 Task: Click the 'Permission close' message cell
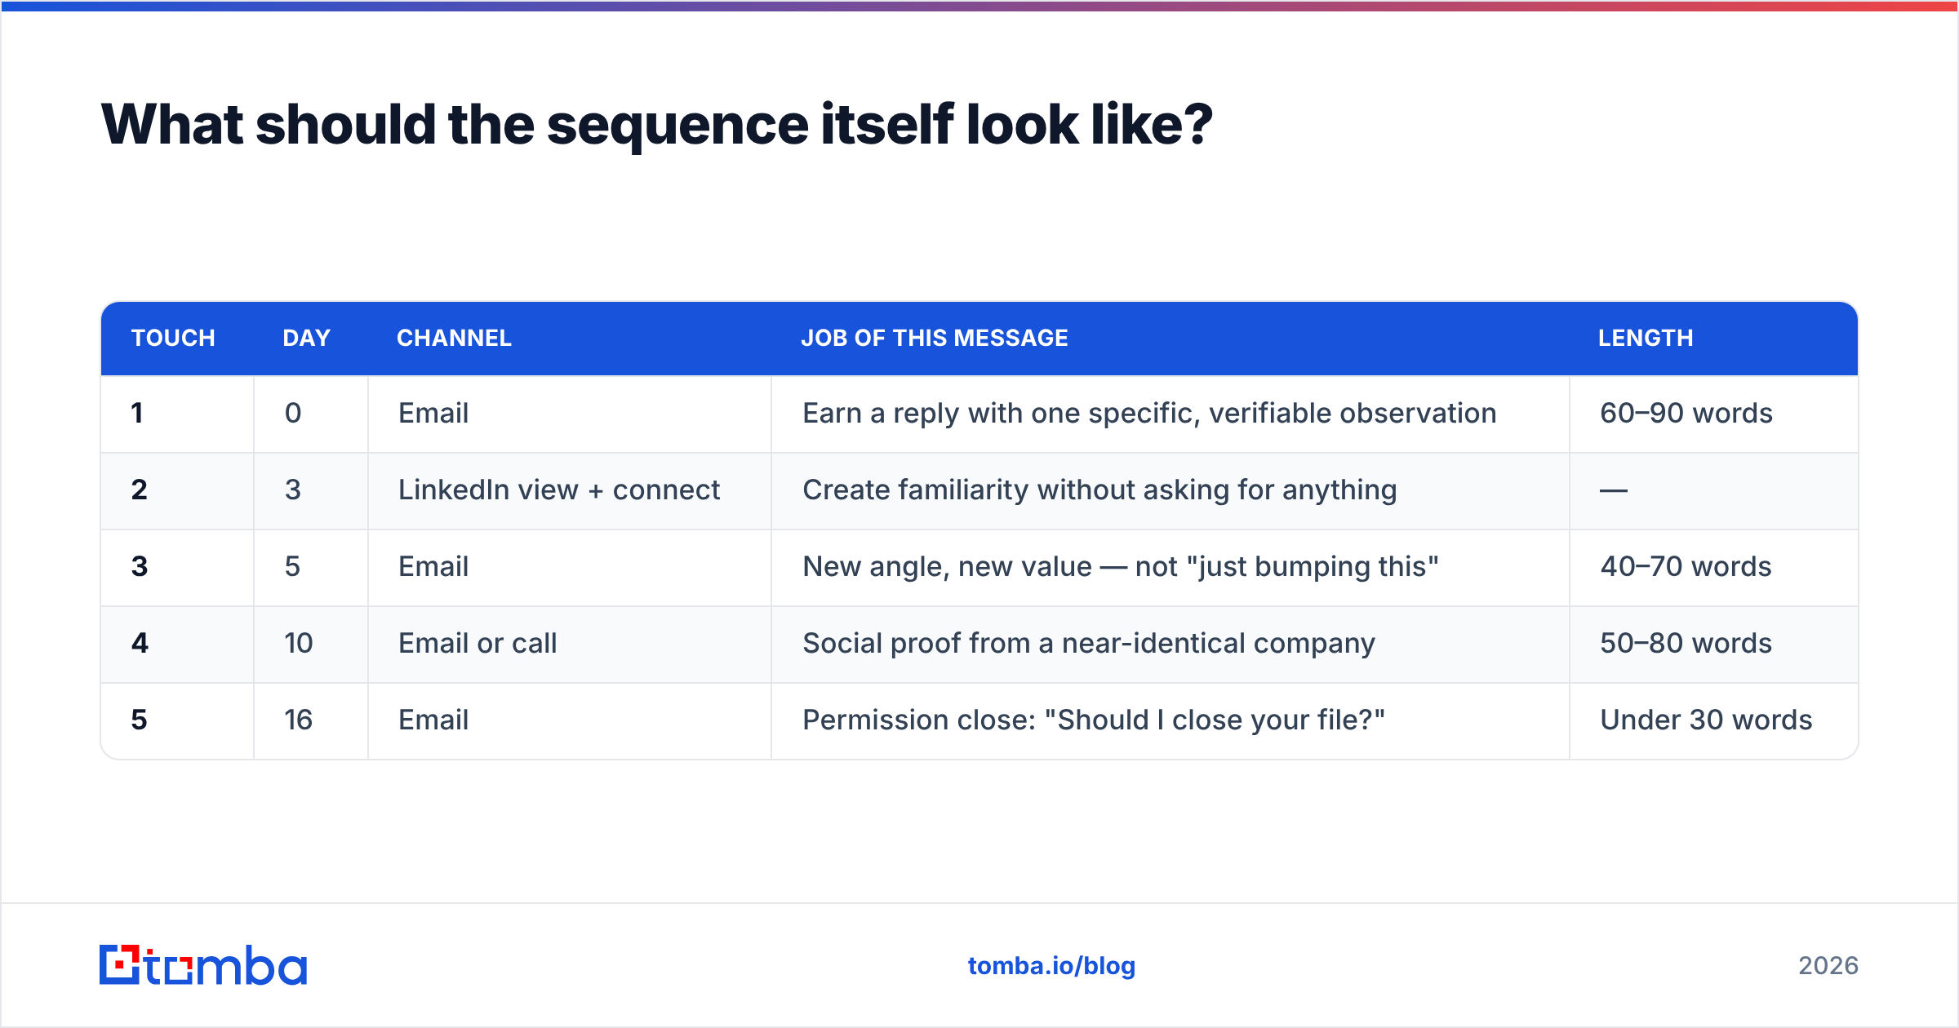point(1170,720)
